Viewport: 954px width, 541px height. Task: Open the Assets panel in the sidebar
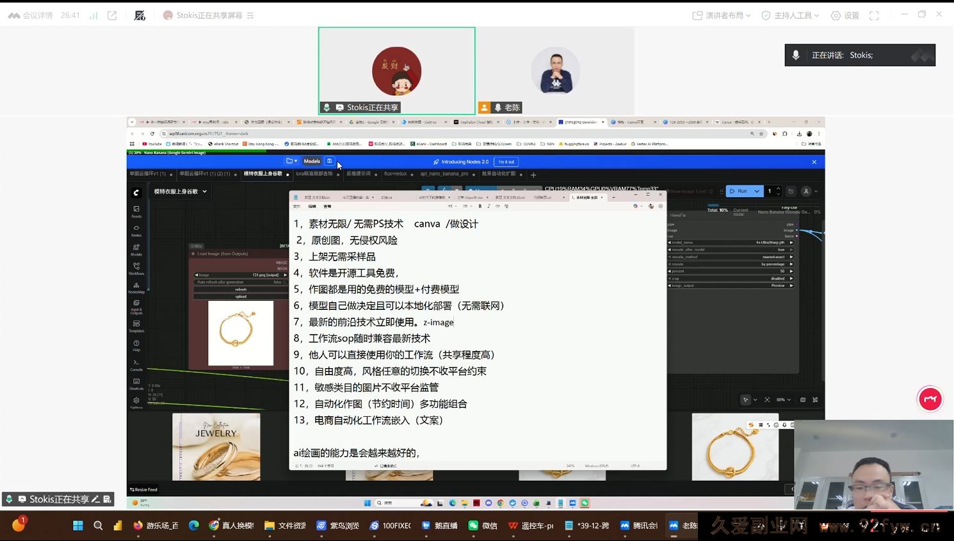click(136, 210)
